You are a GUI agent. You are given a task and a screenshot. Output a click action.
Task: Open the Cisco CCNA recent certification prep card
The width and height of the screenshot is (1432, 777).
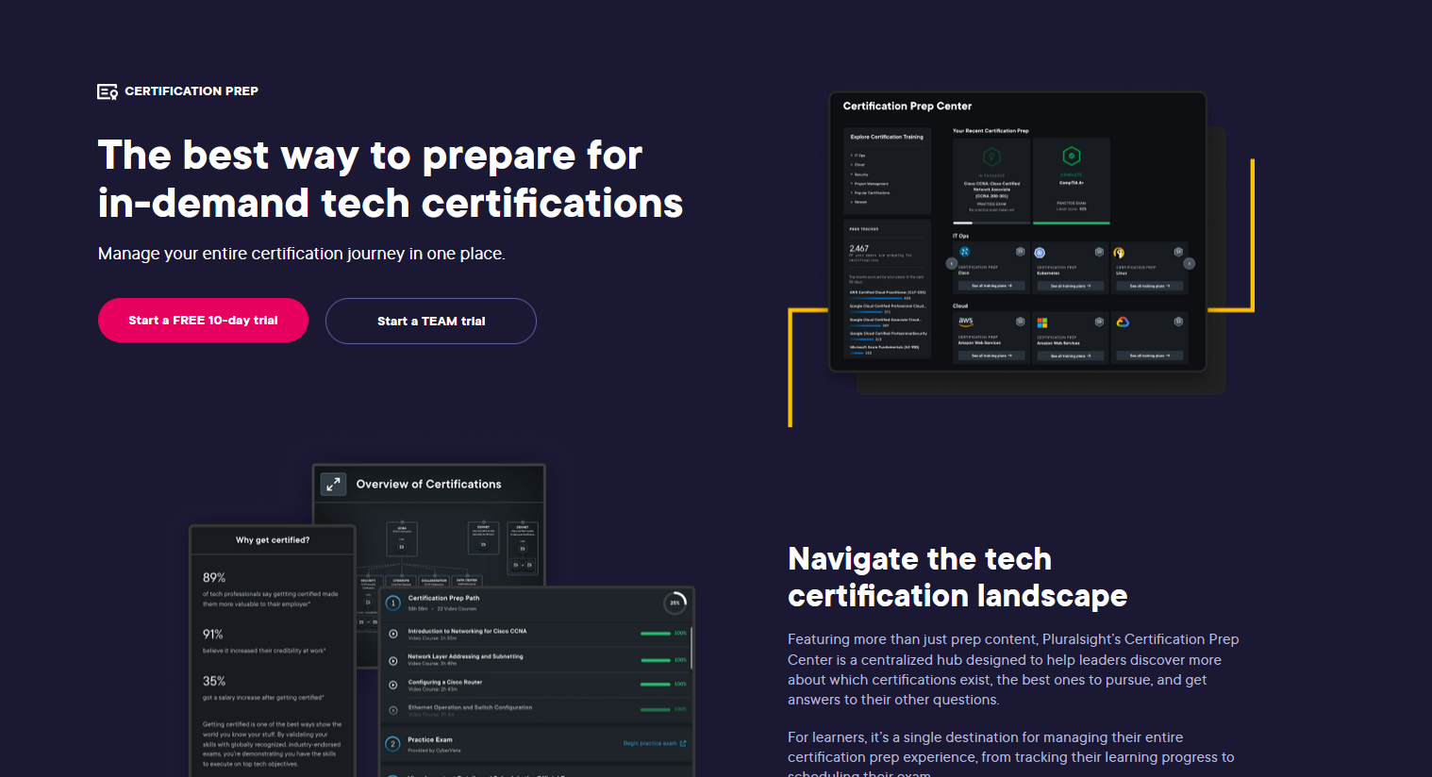tap(991, 181)
